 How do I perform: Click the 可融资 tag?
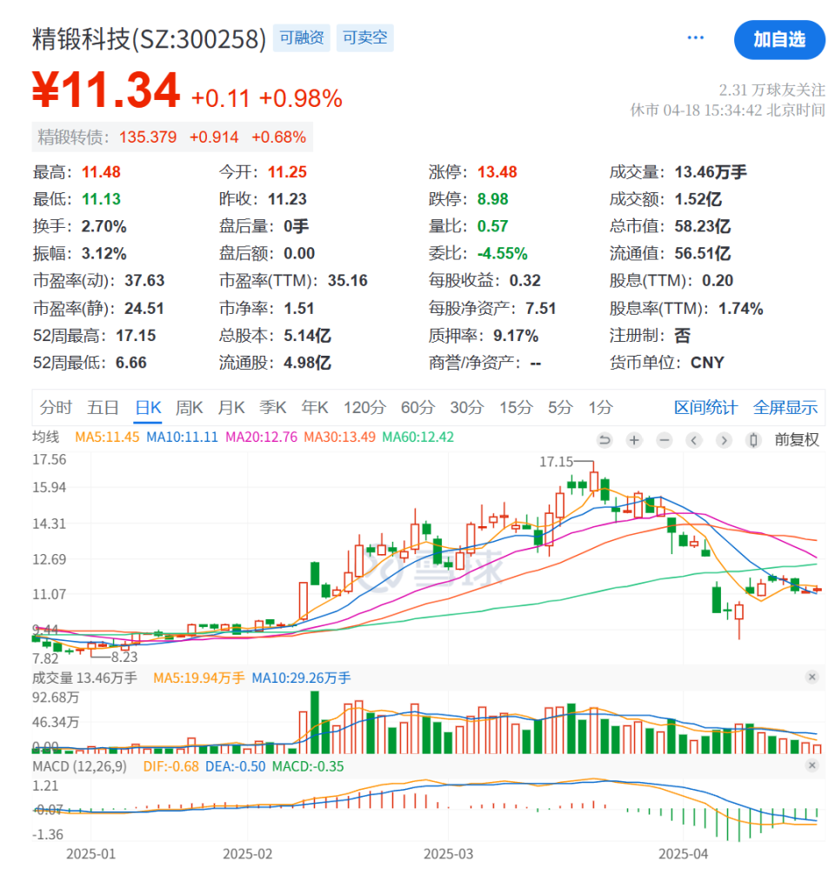tap(302, 38)
